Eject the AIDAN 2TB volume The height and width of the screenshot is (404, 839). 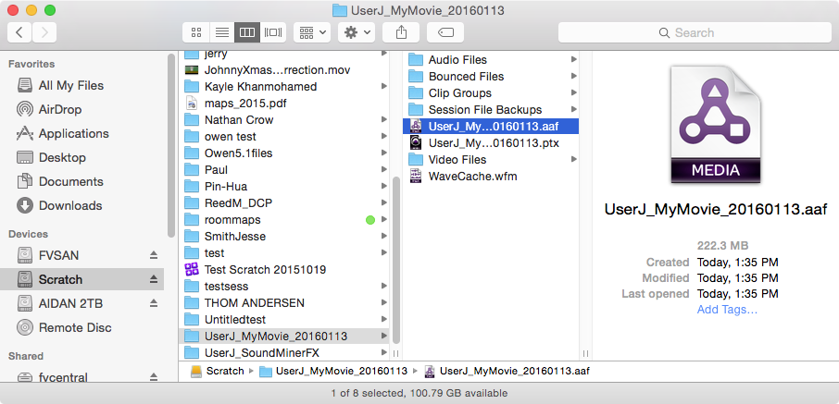coord(154,303)
